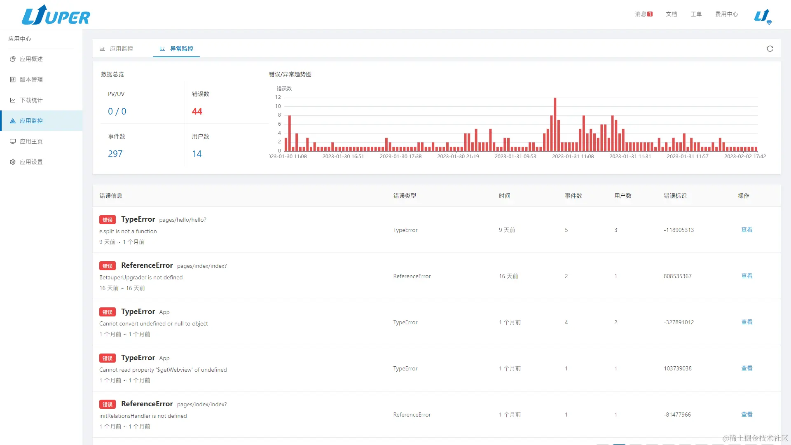View 消息 notifications with red badge
This screenshot has height=445, width=791.
pos(643,14)
